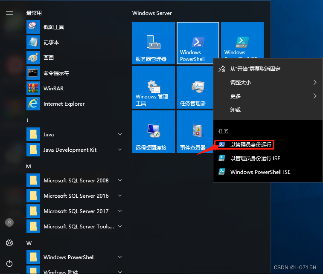
Task: Choose 以管理员身份运行 (PowerShell)
Action: 268,144
